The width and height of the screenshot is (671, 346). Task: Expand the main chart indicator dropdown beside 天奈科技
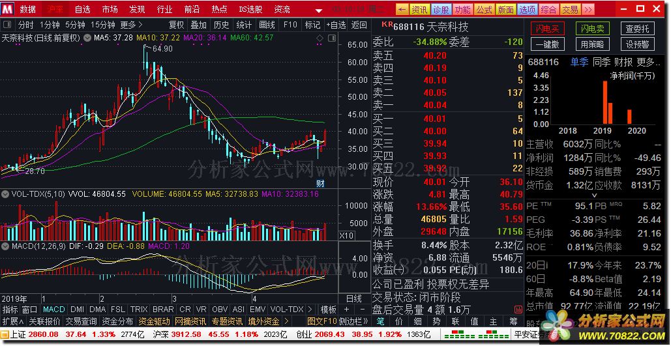click(x=87, y=38)
